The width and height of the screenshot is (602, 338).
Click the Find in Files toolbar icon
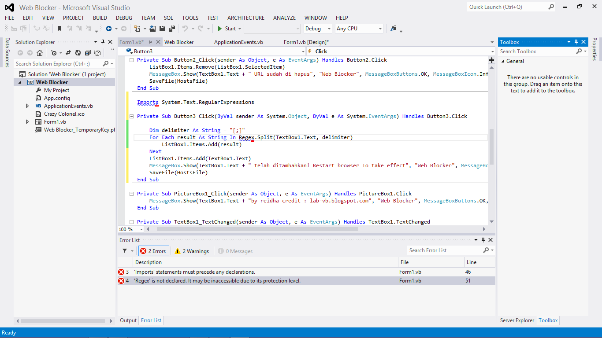pyautogui.click(x=394, y=29)
